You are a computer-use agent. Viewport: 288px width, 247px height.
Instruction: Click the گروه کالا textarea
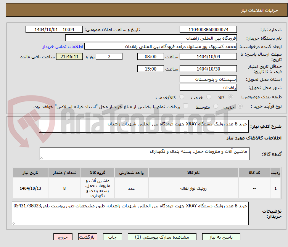click(x=145, y=154)
